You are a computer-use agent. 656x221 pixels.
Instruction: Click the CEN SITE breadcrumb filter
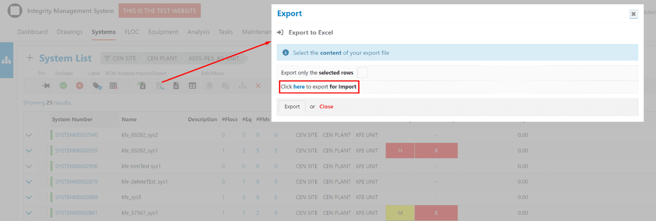pyautogui.click(x=124, y=59)
